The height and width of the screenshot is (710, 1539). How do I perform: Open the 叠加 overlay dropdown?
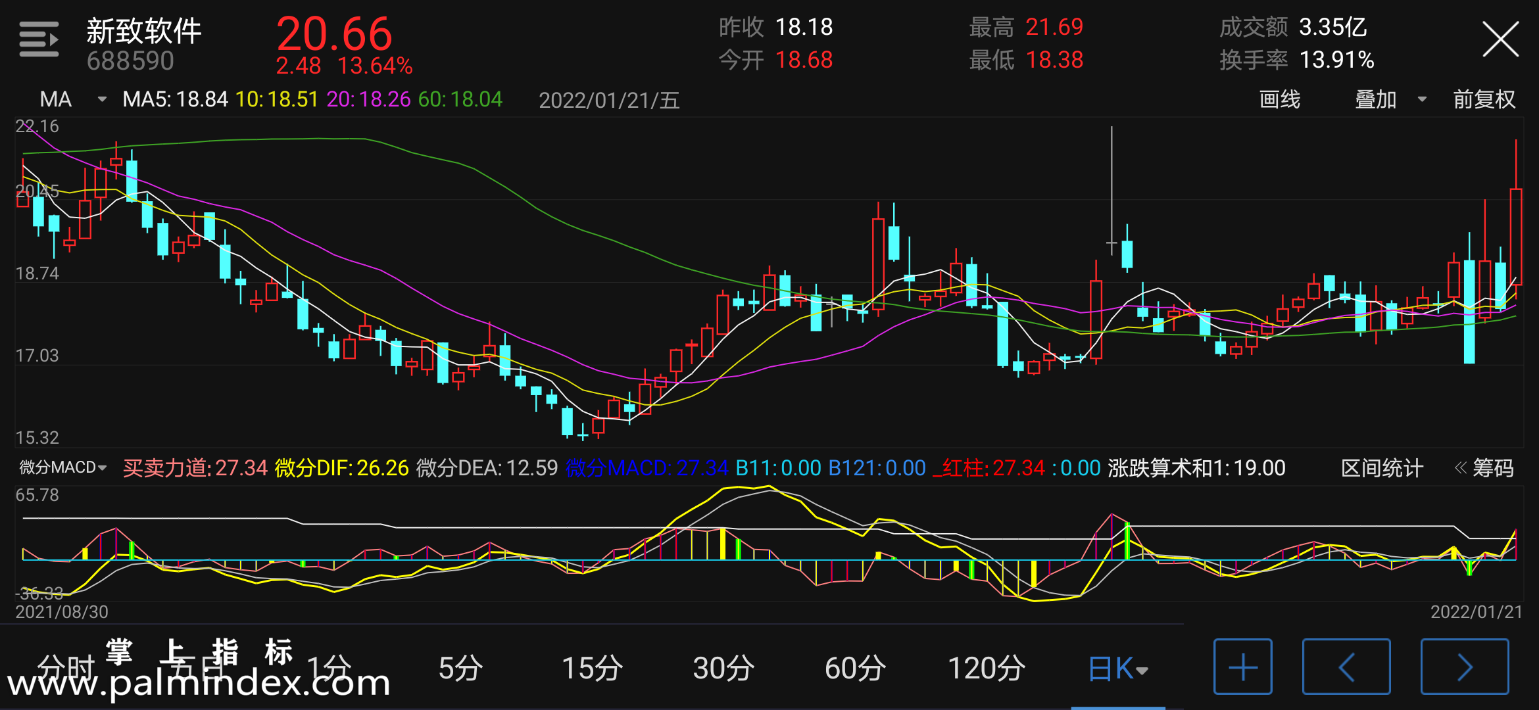pyautogui.click(x=1390, y=99)
